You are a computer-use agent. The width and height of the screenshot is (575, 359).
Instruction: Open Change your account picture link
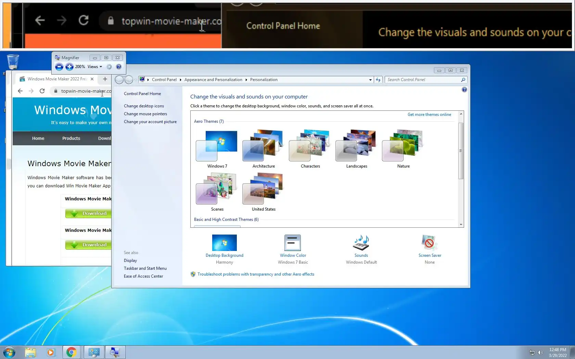[150, 122]
